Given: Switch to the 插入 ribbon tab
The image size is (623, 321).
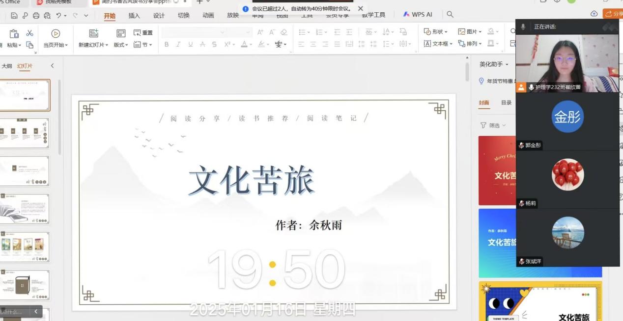Looking at the screenshot, I should click(x=134, y=15).
